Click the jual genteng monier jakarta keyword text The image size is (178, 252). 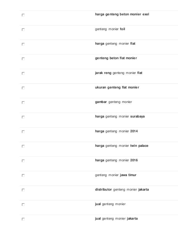(x=116, y=219)
